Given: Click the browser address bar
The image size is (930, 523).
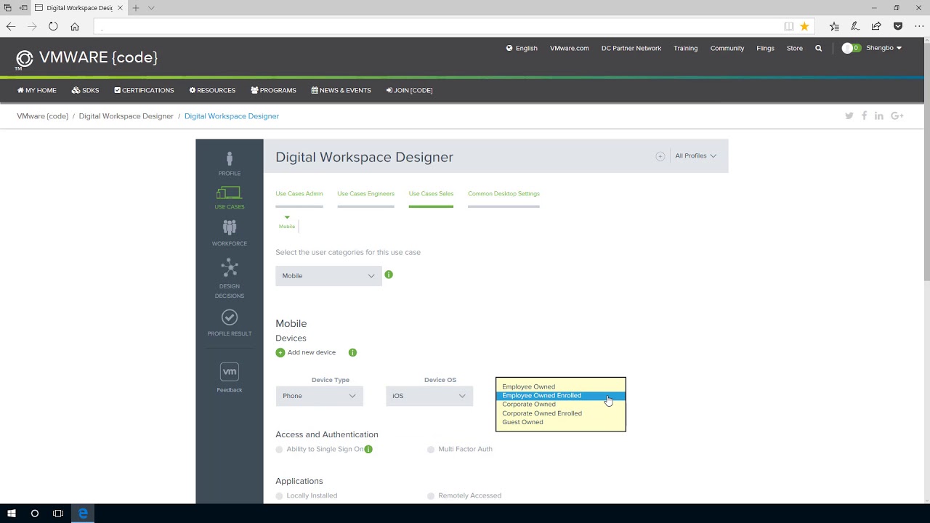Looking at the screenshot, I should click(436, 27).
